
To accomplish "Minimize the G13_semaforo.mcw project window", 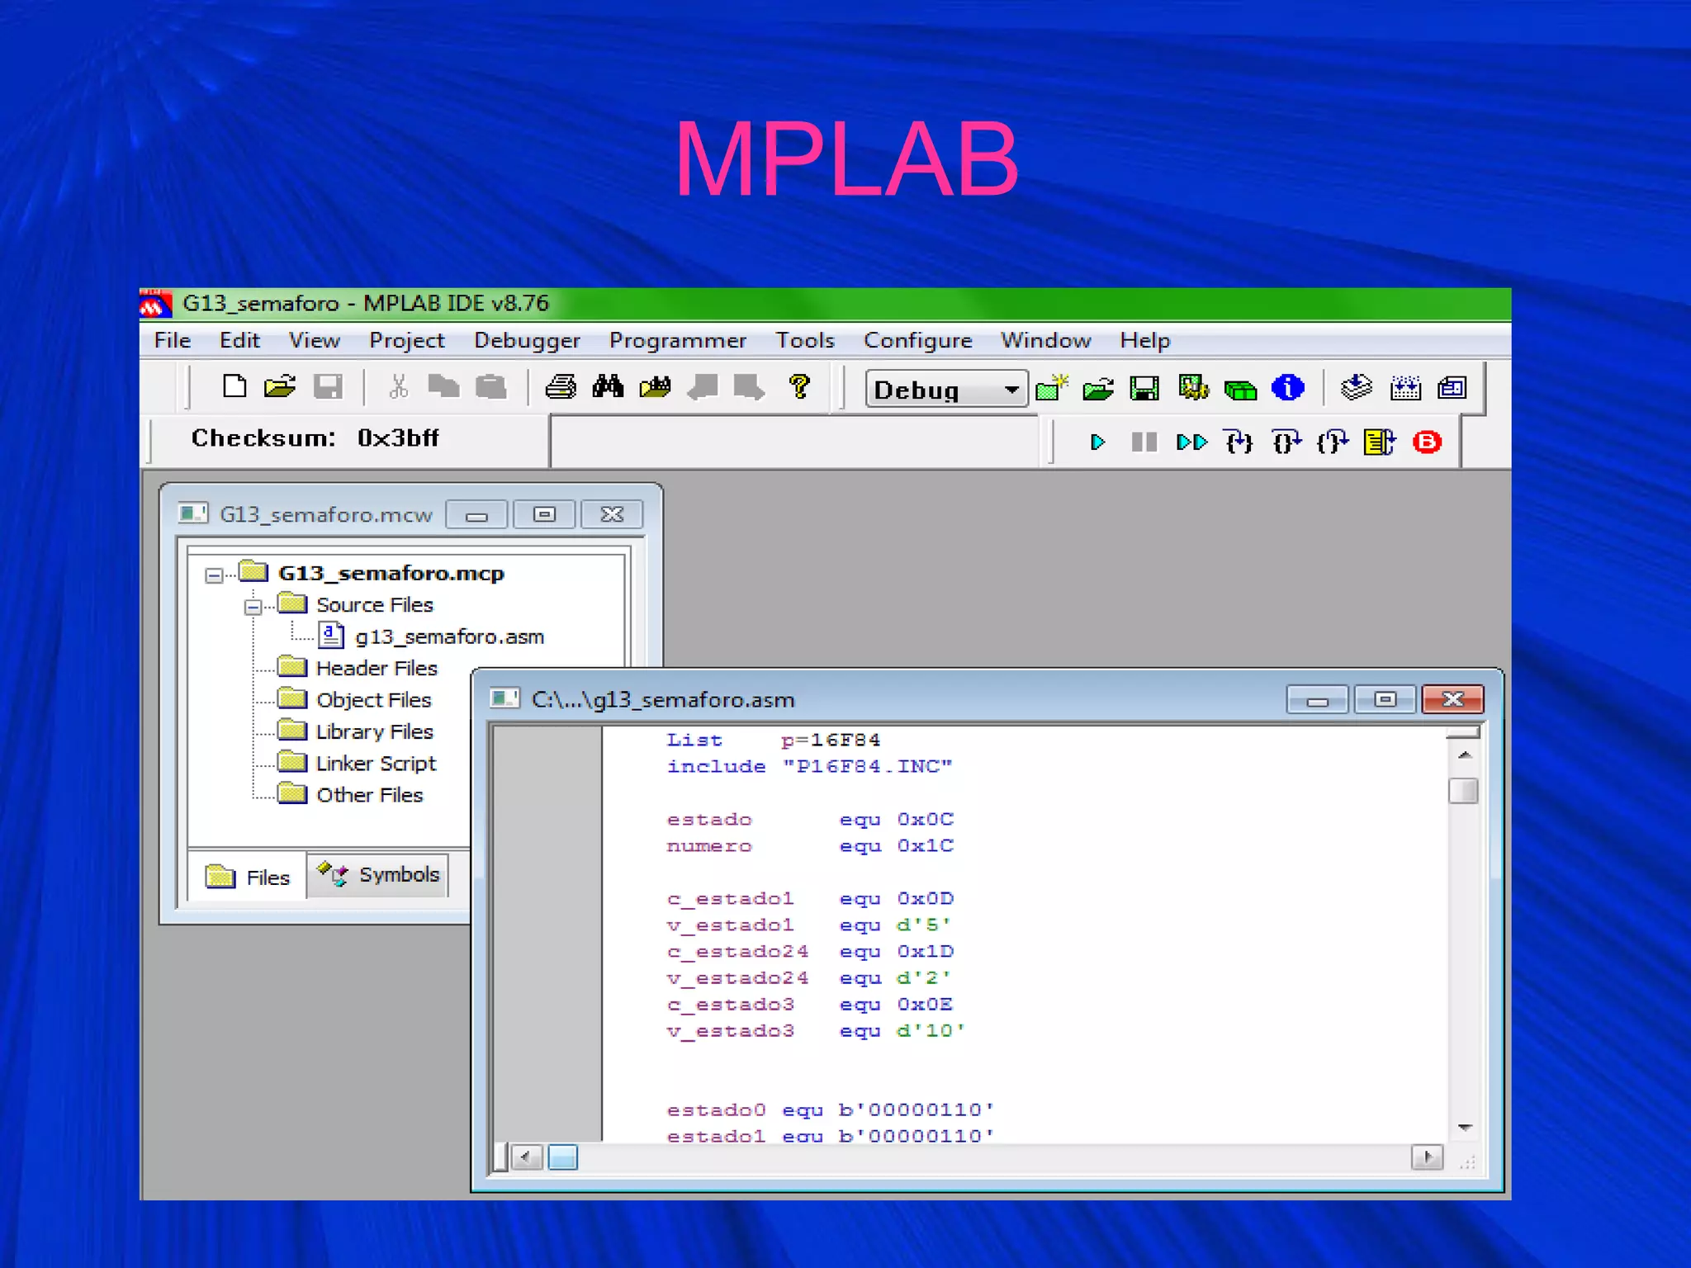I will click(x=476, y=515).
